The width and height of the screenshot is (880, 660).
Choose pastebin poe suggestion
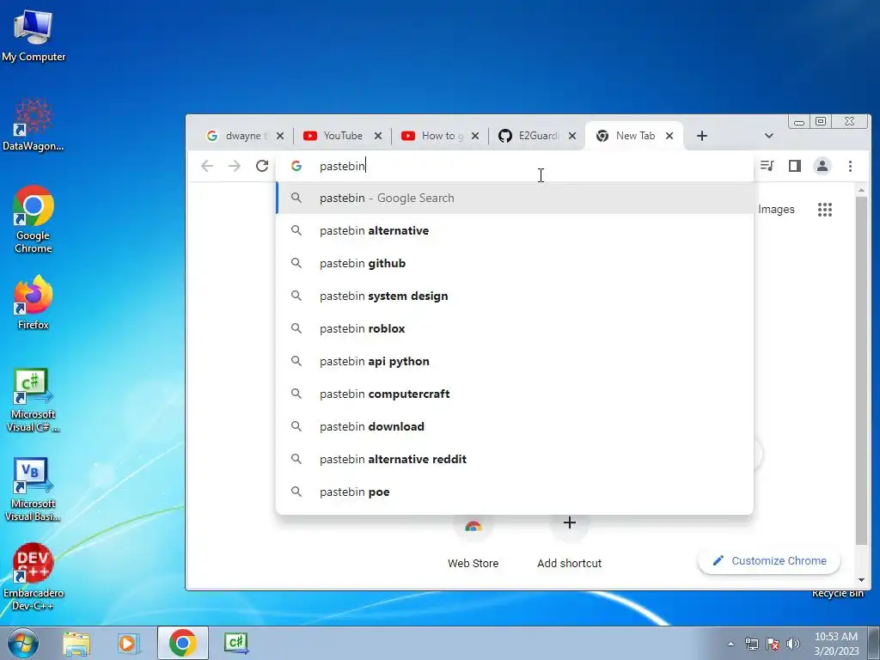tap(514, 492)
